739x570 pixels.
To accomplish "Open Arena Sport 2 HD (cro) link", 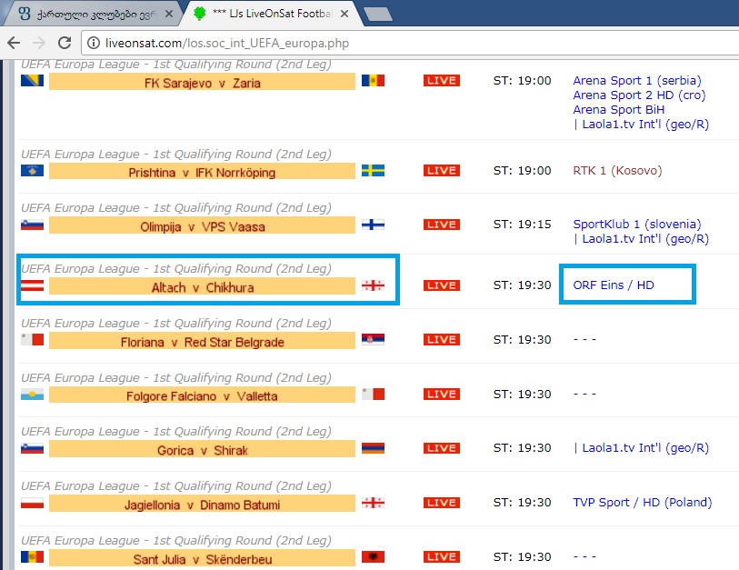I will pos(639,95).
